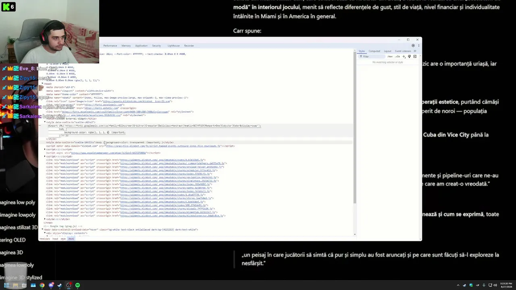The width and height of the screenshot is (516, 290).
Task: Select the @import URL googleapis fonts line
Action: click(154, 126)
